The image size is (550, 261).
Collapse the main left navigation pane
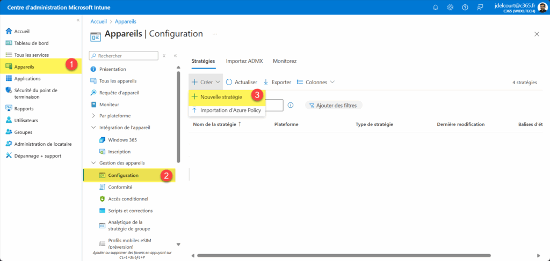(x=78, y=20)
